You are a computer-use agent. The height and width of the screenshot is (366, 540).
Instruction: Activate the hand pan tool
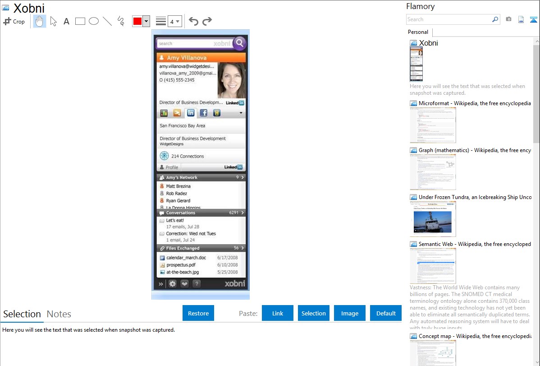click(x=39, y=21)
